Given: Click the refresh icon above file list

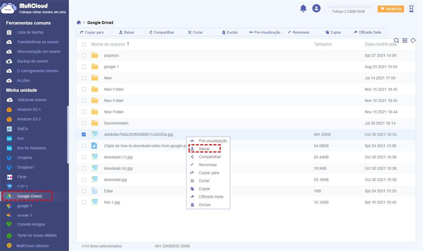Looking at the screenshot, I should tap(413, 41).
